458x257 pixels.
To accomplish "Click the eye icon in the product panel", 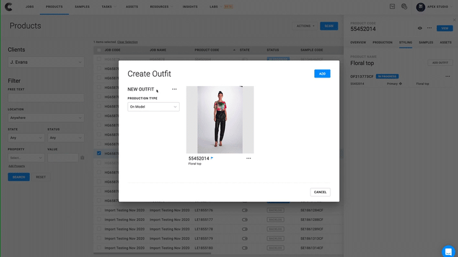I will click(420, 28).
